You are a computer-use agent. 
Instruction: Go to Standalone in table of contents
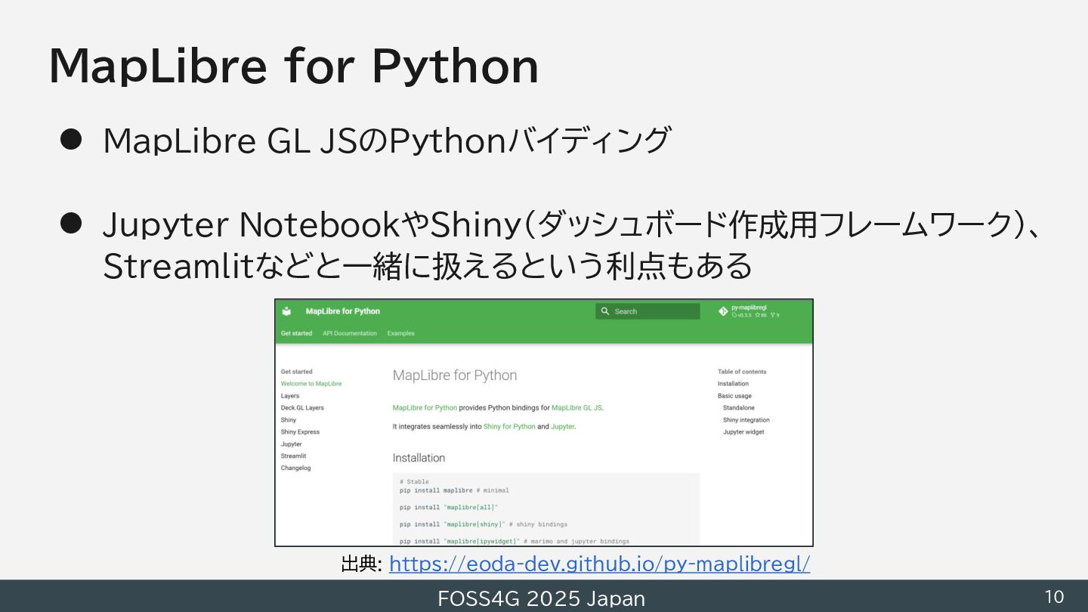click(738, 408)
